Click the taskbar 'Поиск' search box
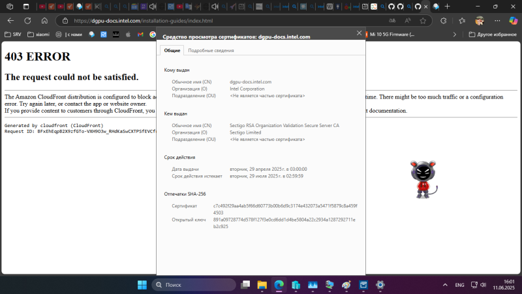The image size is (522, 294). (194, 285)
